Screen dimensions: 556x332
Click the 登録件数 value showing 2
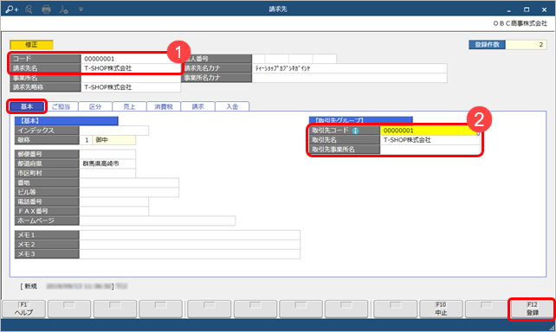pyautogui.click(x=526, y=45)
